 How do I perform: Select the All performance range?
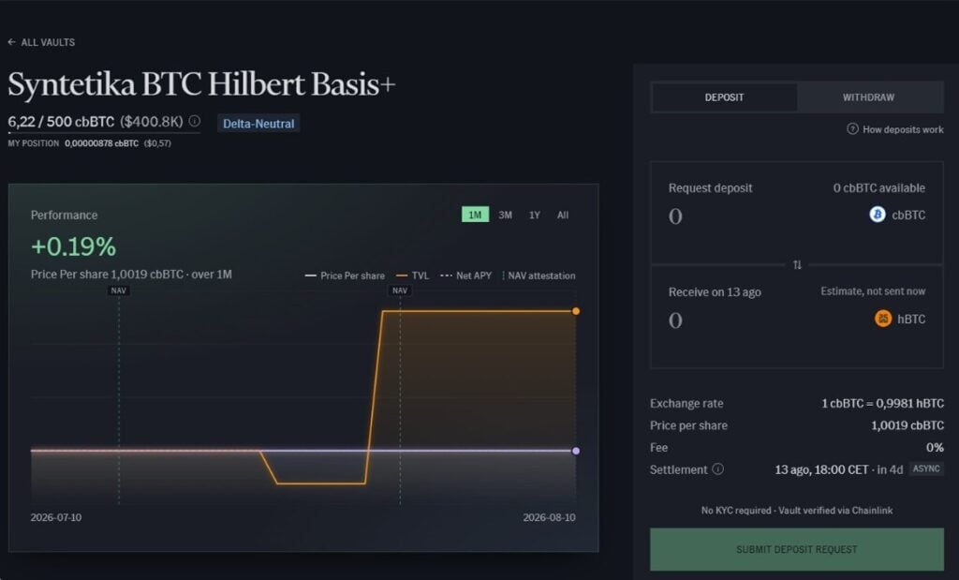click(563, 215)
